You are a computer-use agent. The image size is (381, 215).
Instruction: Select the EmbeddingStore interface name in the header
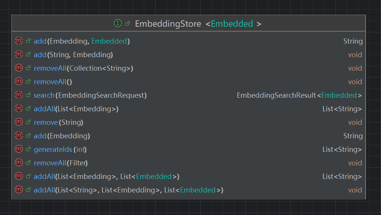click(x=168, y=24)
